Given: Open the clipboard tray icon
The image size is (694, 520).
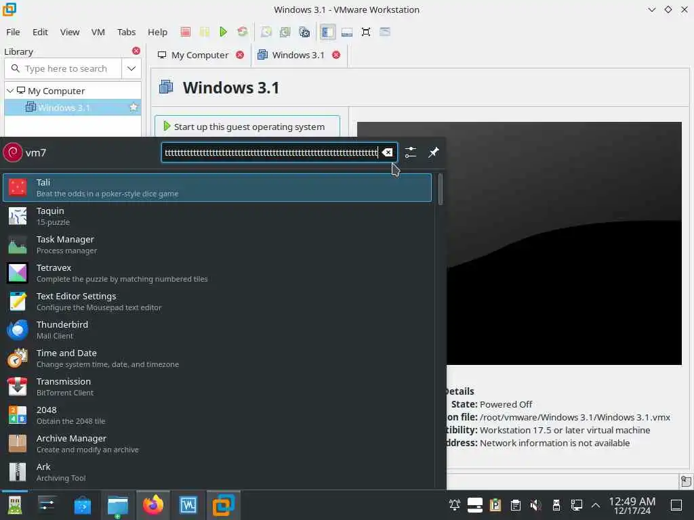Looking at the screenshot, I should click(515, 504).
